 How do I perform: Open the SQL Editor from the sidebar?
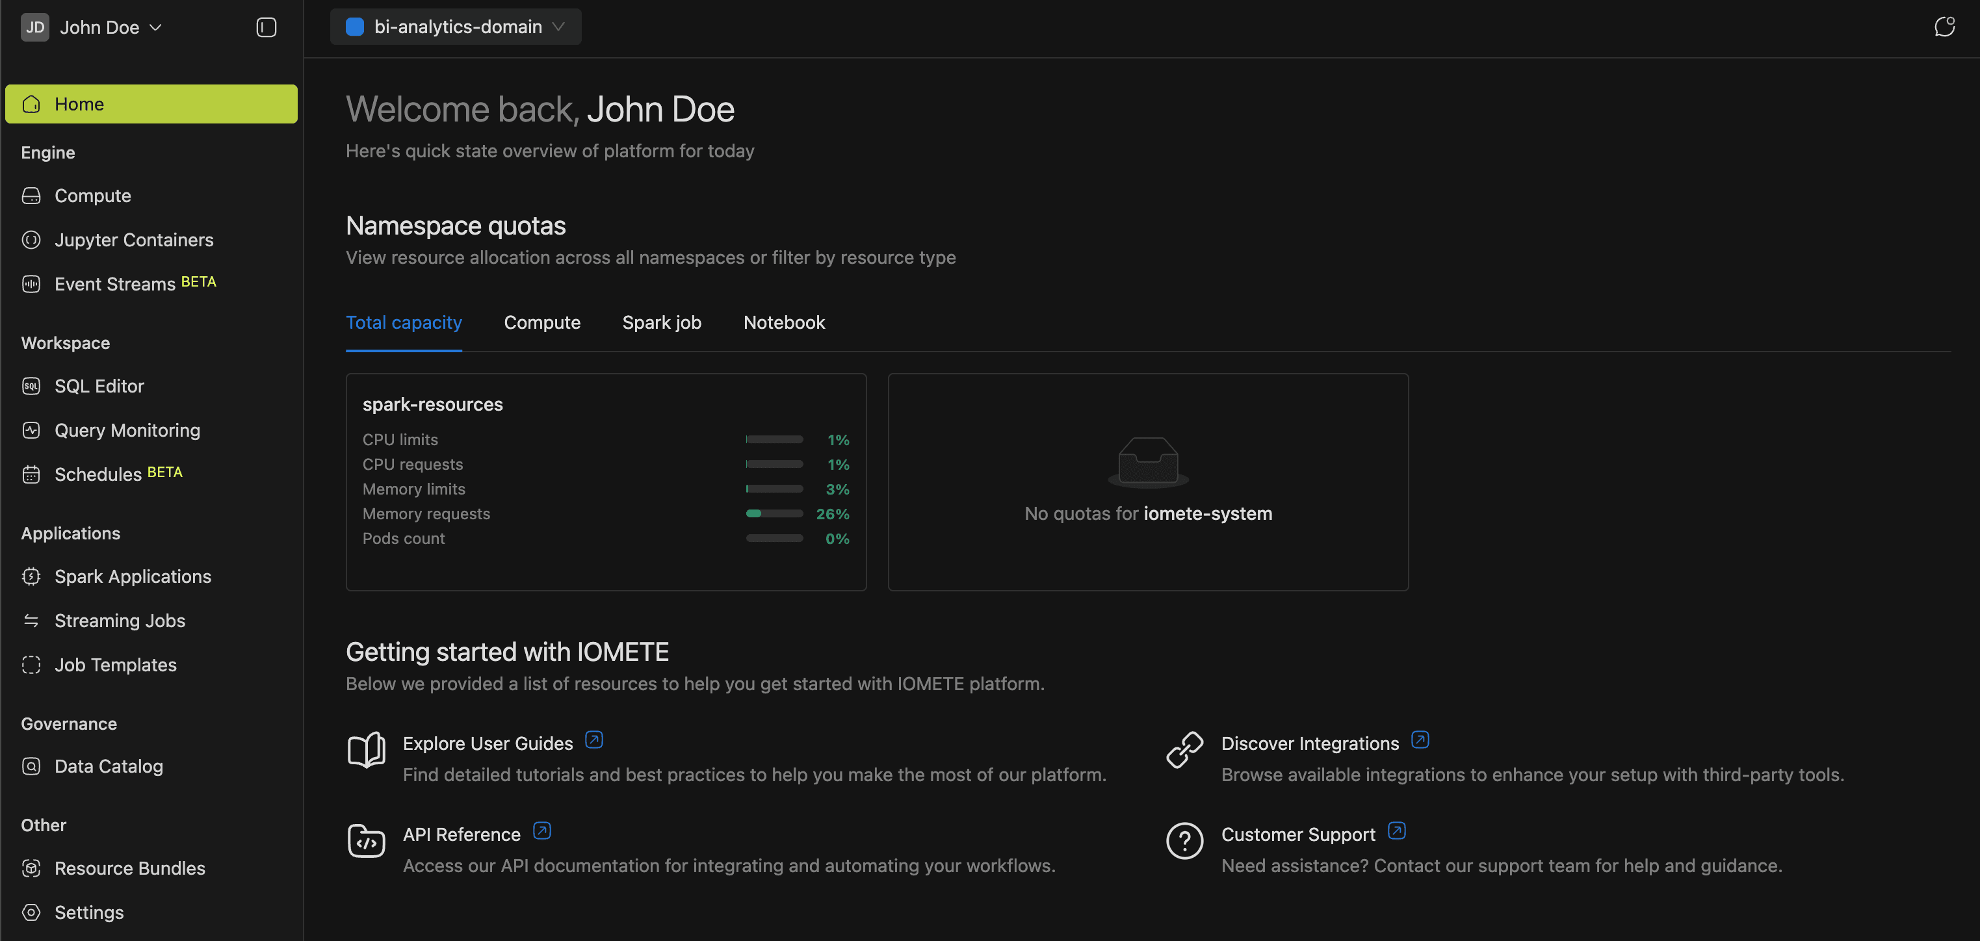[98, 385]
